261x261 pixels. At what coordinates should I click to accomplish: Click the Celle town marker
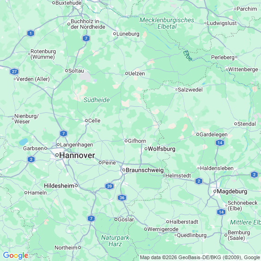click(86, 121)
